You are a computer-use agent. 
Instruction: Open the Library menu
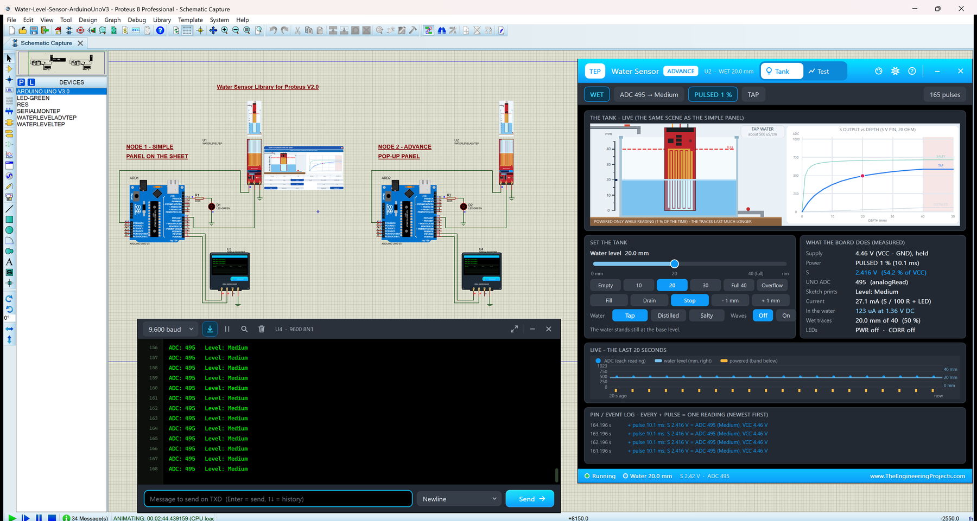(162, 20)
